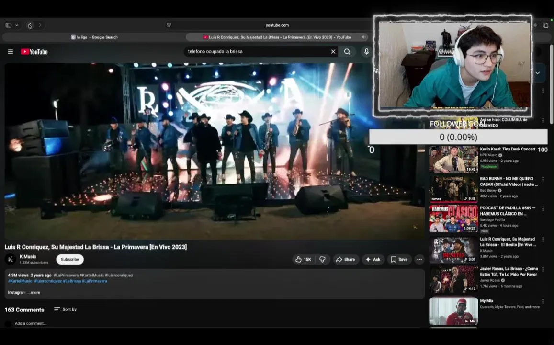The width and height of the screenshot is (554, 345).
Task: Open a new tab with the plus icon
Action: point(535,25)
